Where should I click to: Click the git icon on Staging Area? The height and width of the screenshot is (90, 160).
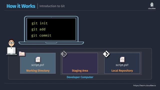tap(64, 54)
